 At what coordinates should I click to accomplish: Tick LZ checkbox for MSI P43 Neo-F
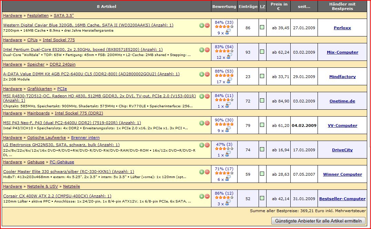tap(262, 125)
